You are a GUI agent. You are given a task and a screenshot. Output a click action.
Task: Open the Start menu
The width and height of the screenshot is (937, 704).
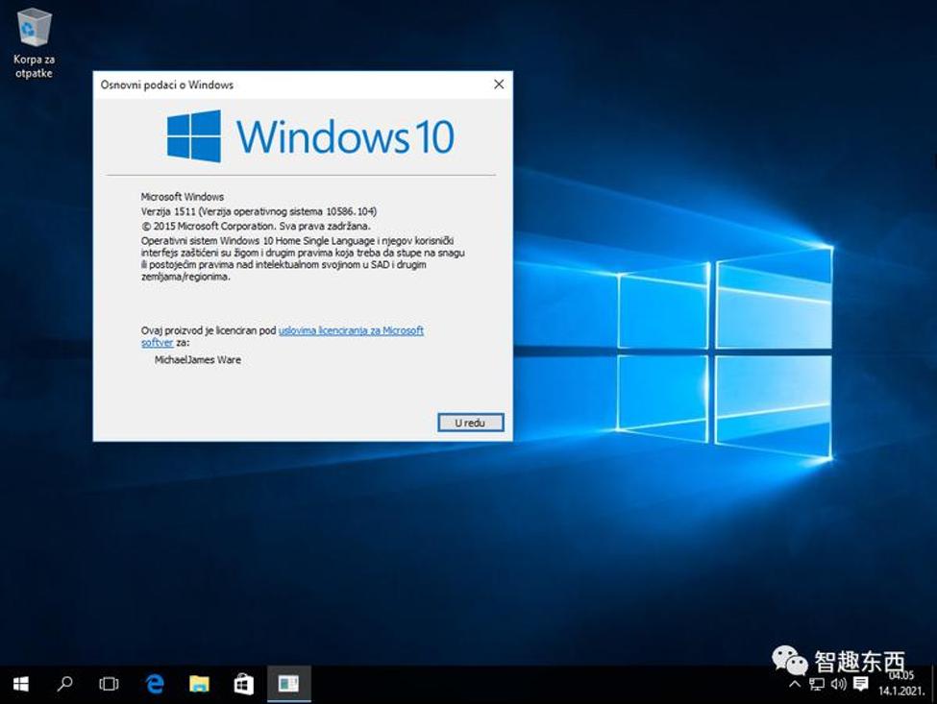pos(20,684)
